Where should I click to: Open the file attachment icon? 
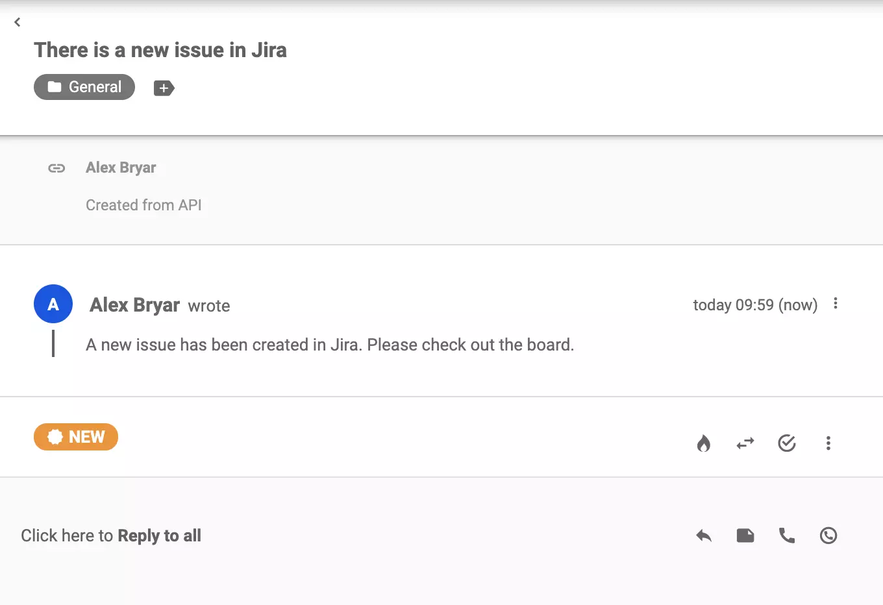click(745, 536)
